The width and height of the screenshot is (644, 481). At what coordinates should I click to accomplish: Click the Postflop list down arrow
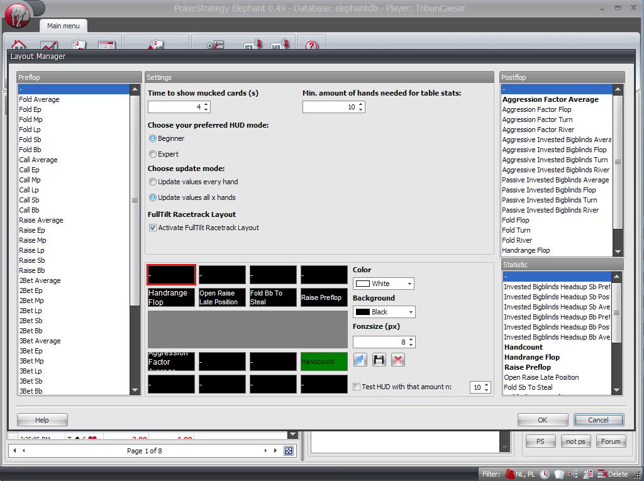click(x=618, y=252)
